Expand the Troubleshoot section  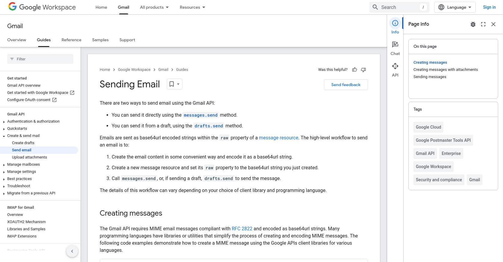[4, 186]
